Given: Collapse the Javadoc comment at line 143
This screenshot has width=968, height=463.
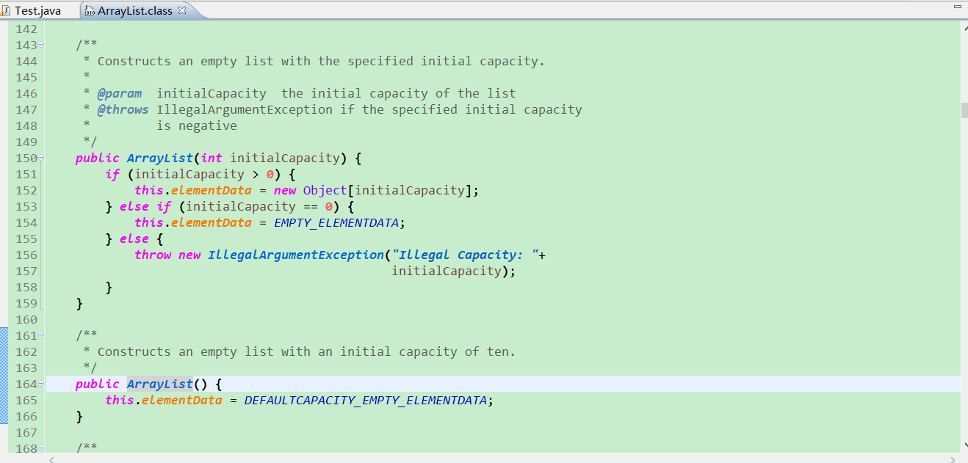Looking at the screenshot, I should click(41, 45).
